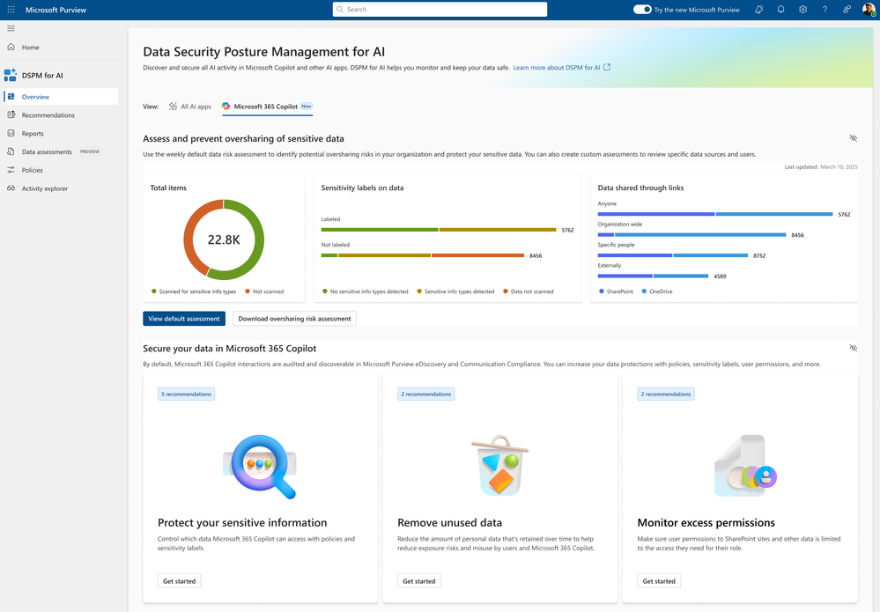Click the Last updated March 10, 2025 text

820,166
